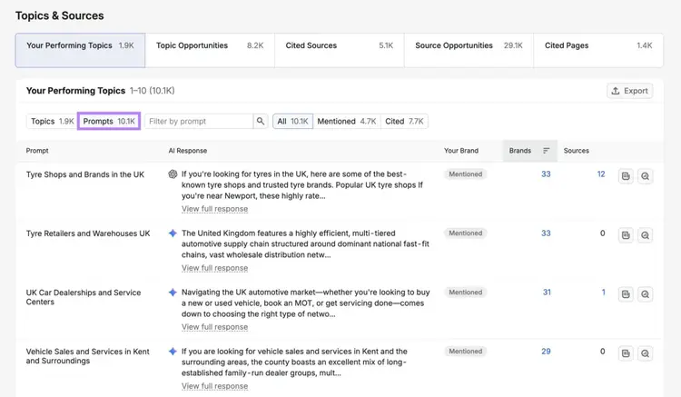Click the ChatGPT logo icon in the Tyre Shops response
The image size is (681, 397).
click(x=173, y=174)
